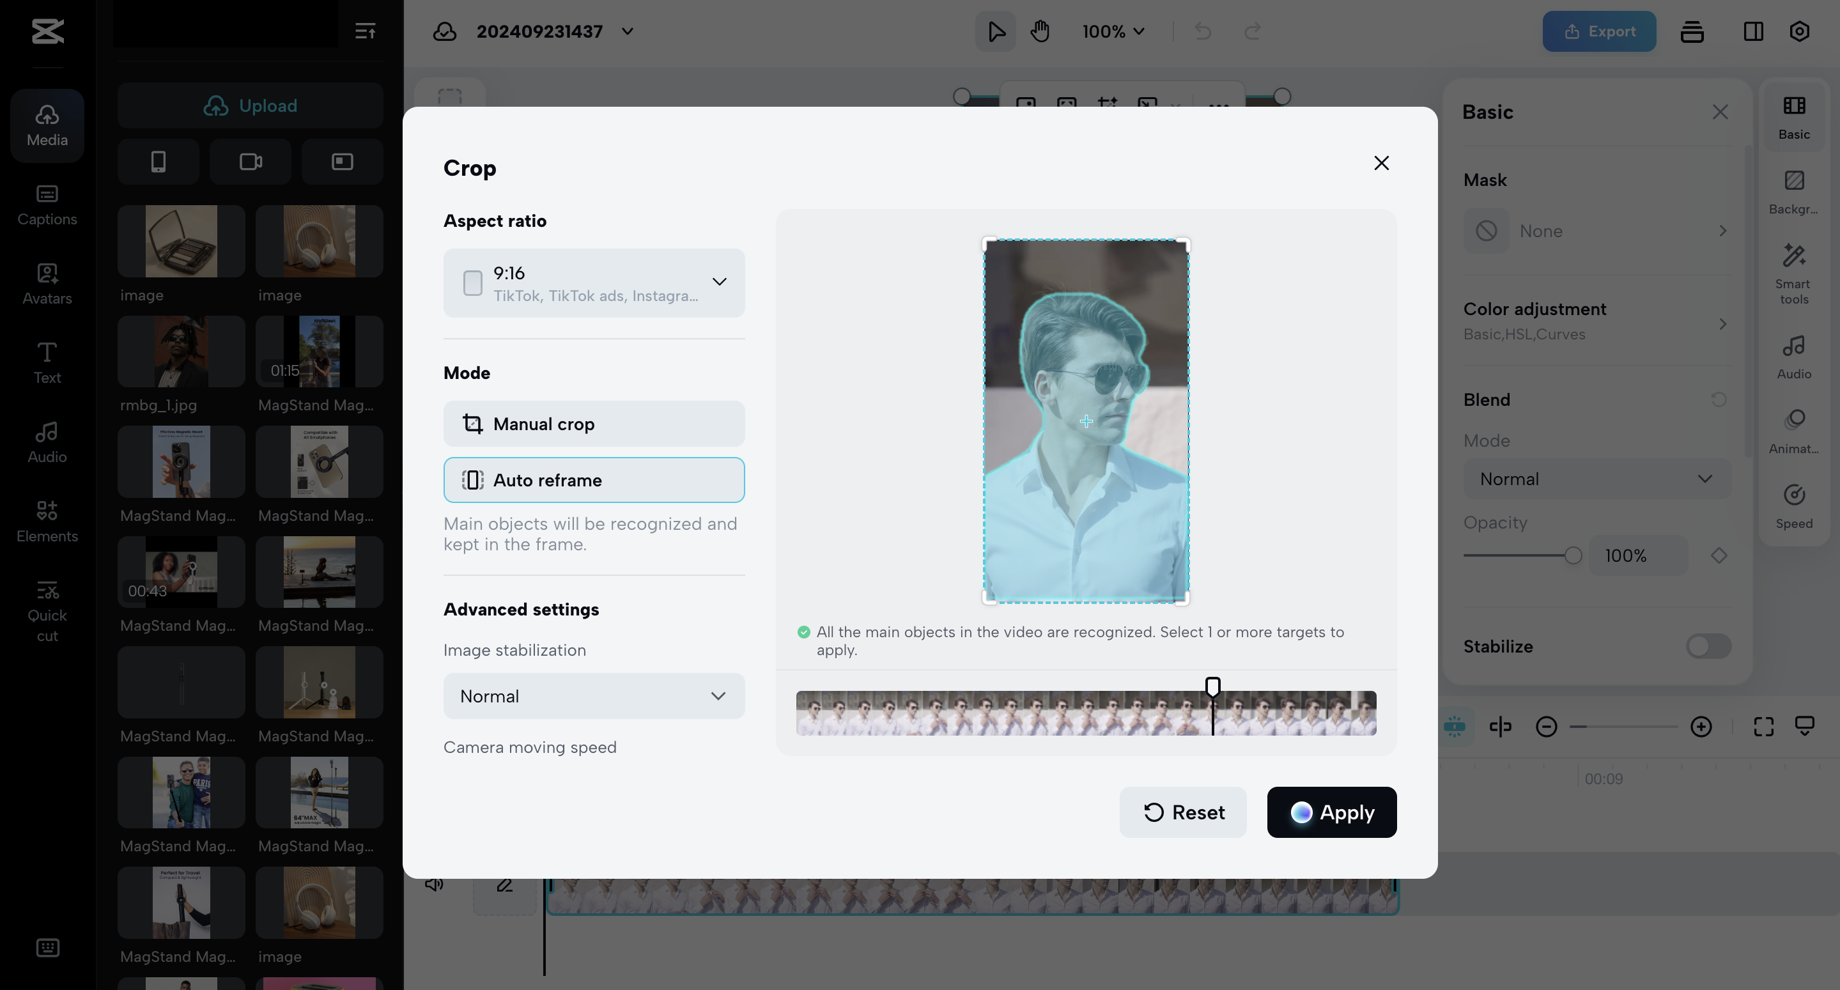Screen dimensions: 1840x990
Task: Select the hand pan tool in the toolbar
Action: pos(1040,31)
